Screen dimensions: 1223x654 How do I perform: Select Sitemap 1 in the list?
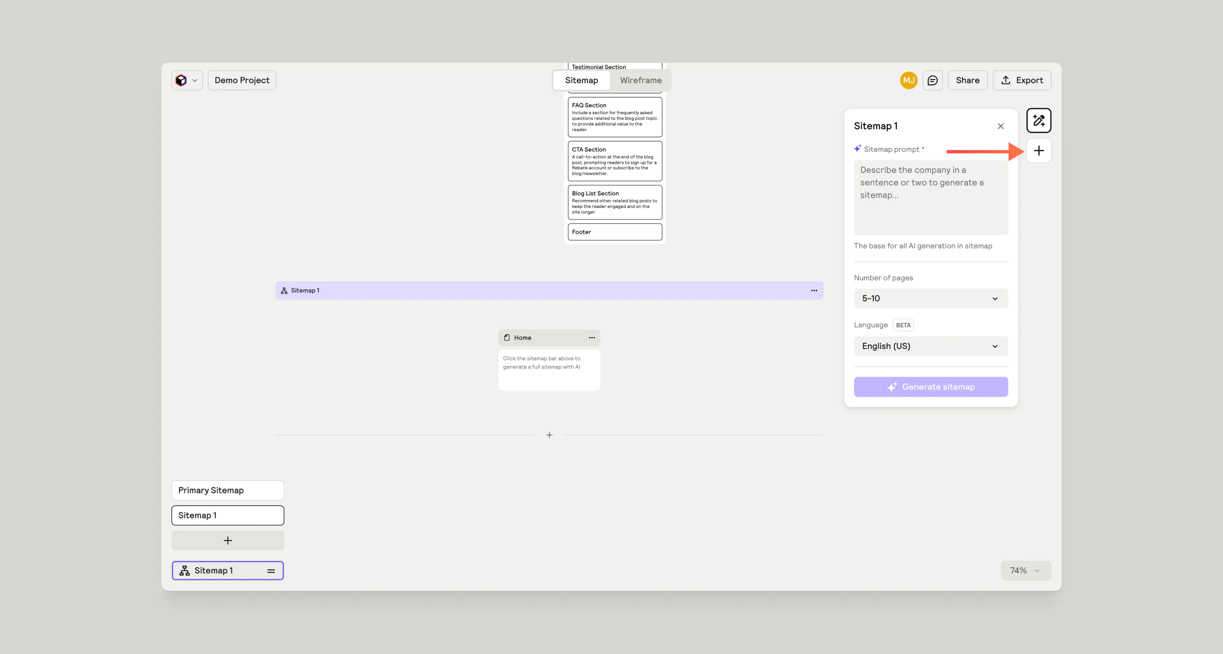tap(227, 515)
